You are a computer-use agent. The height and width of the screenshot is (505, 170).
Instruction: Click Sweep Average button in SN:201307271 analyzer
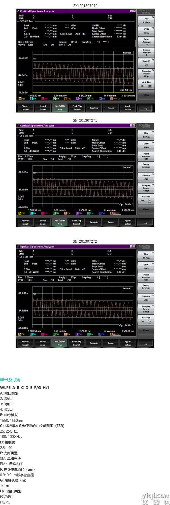pos(146,167)
